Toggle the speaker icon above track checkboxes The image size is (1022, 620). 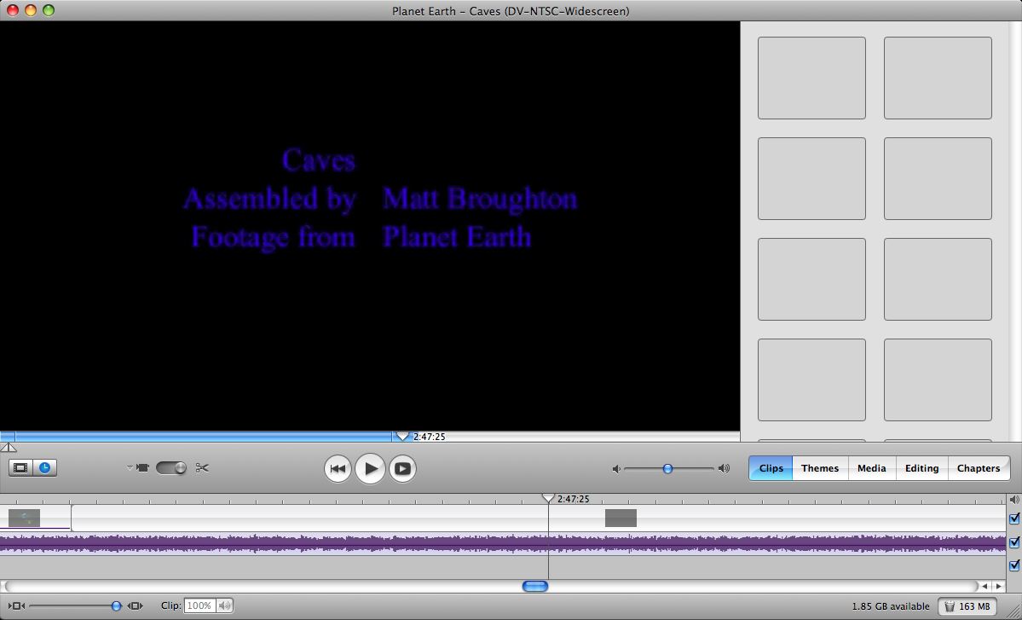point(1014,500)
